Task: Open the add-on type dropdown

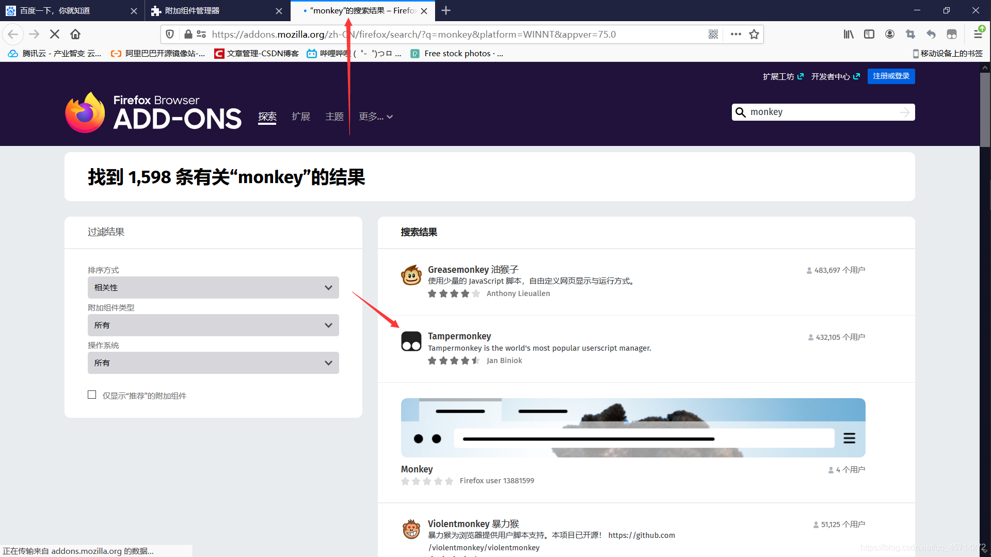Action: pyautogui.click(x=213, y=325)
